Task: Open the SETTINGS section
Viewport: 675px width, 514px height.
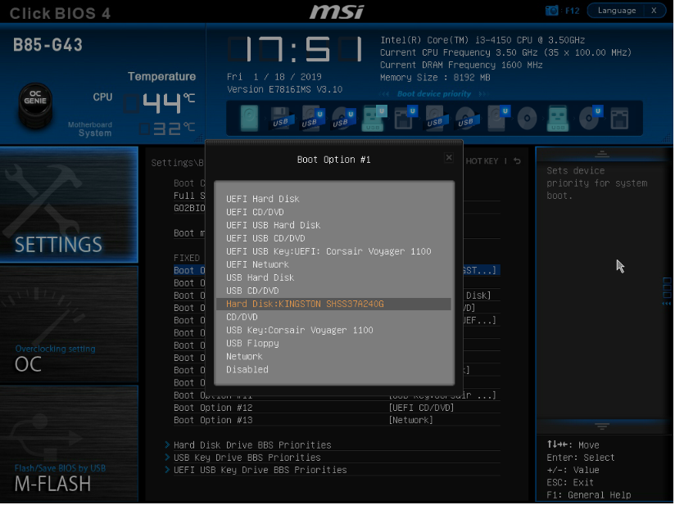Action: (x=69, y=205)
